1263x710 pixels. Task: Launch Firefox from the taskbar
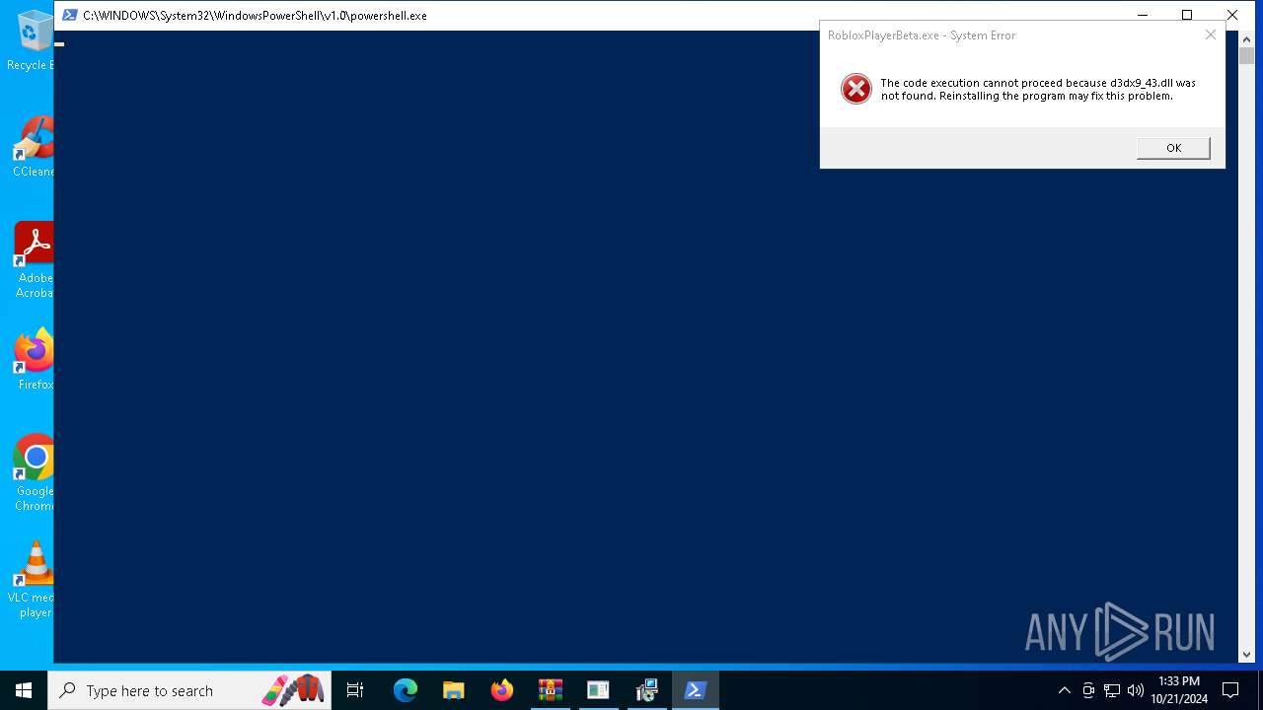click(x=502, y=690)
